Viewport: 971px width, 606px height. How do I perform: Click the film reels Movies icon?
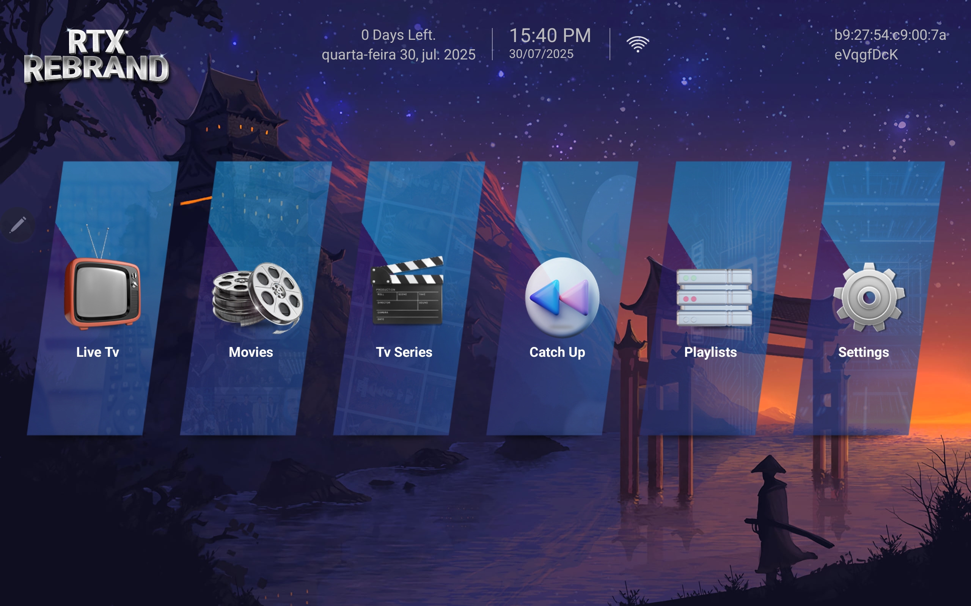pyautogui.click(x=257, y=297)
